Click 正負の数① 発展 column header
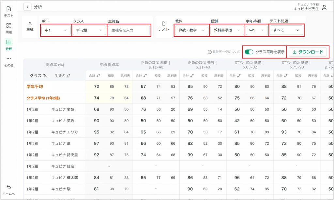Viewport: 334px width, 200px height. tap(203, 65)
